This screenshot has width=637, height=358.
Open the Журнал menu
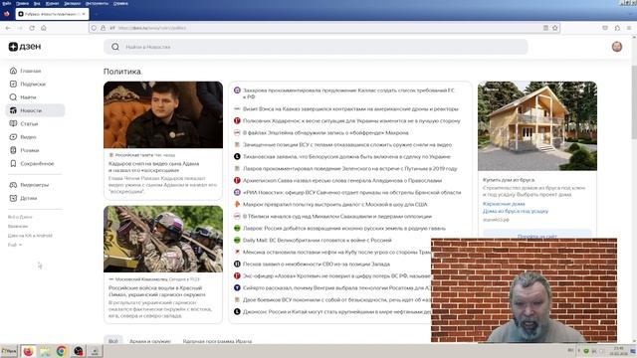click(52, 3)
